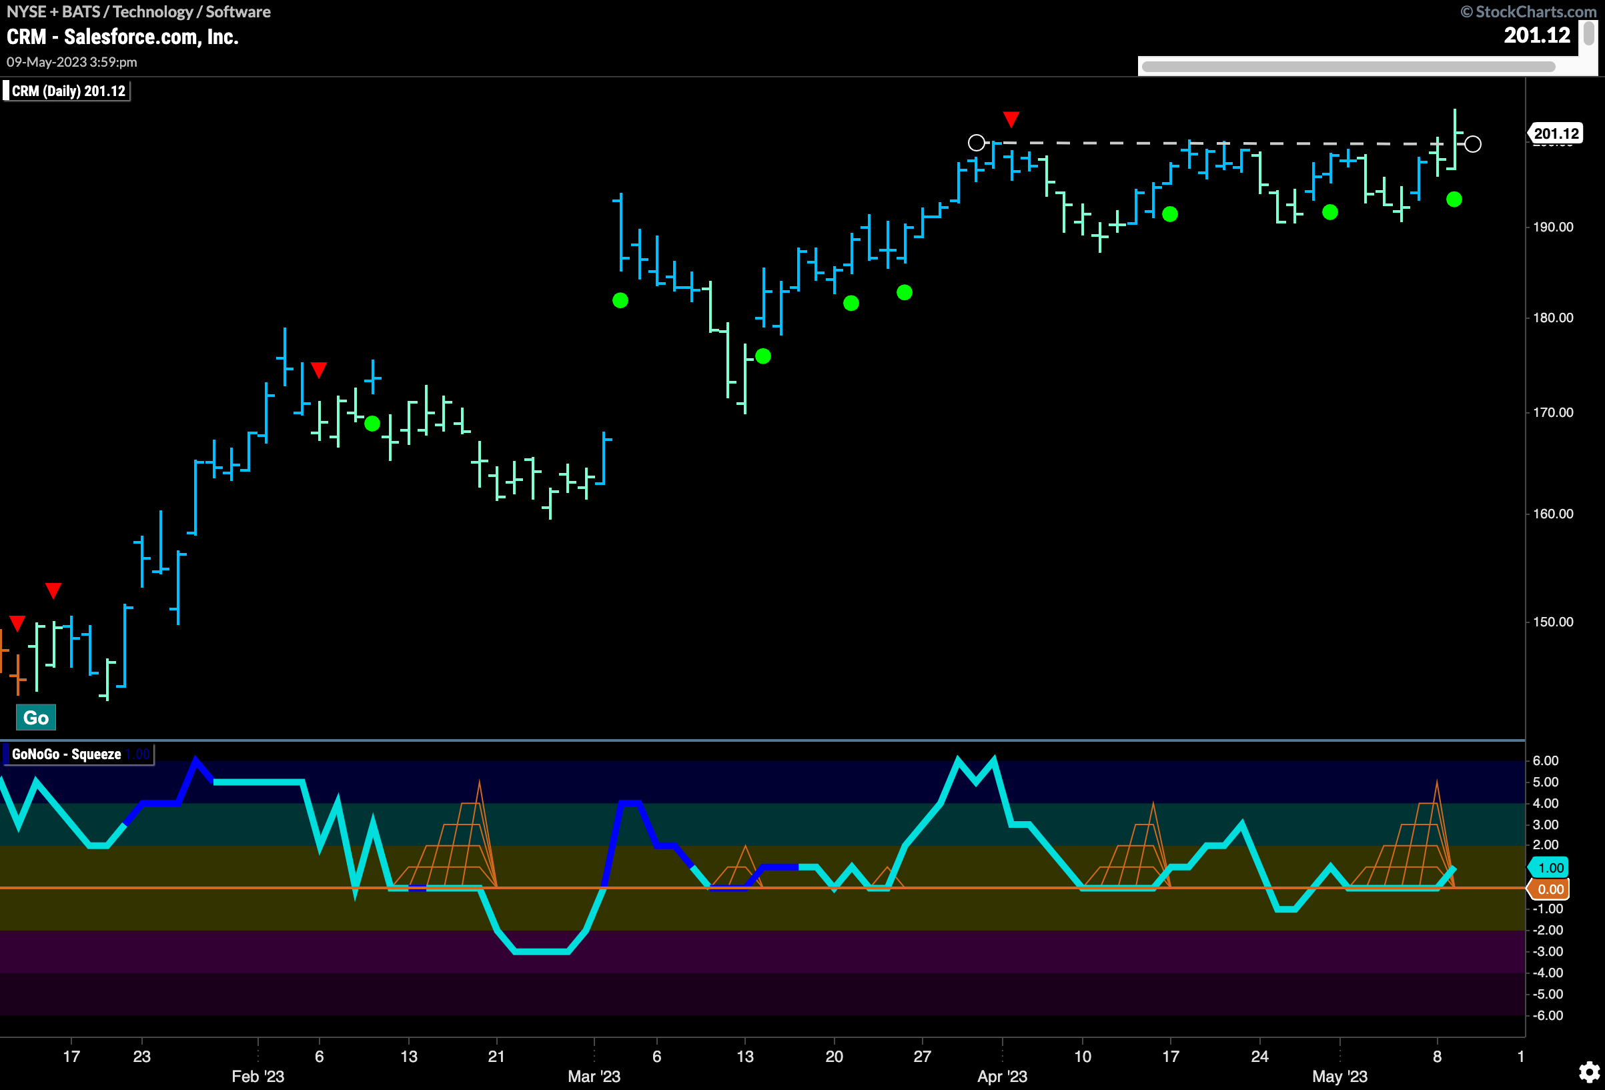
Task: Click the 190.00 price axis label
Action: point(1552,227)
